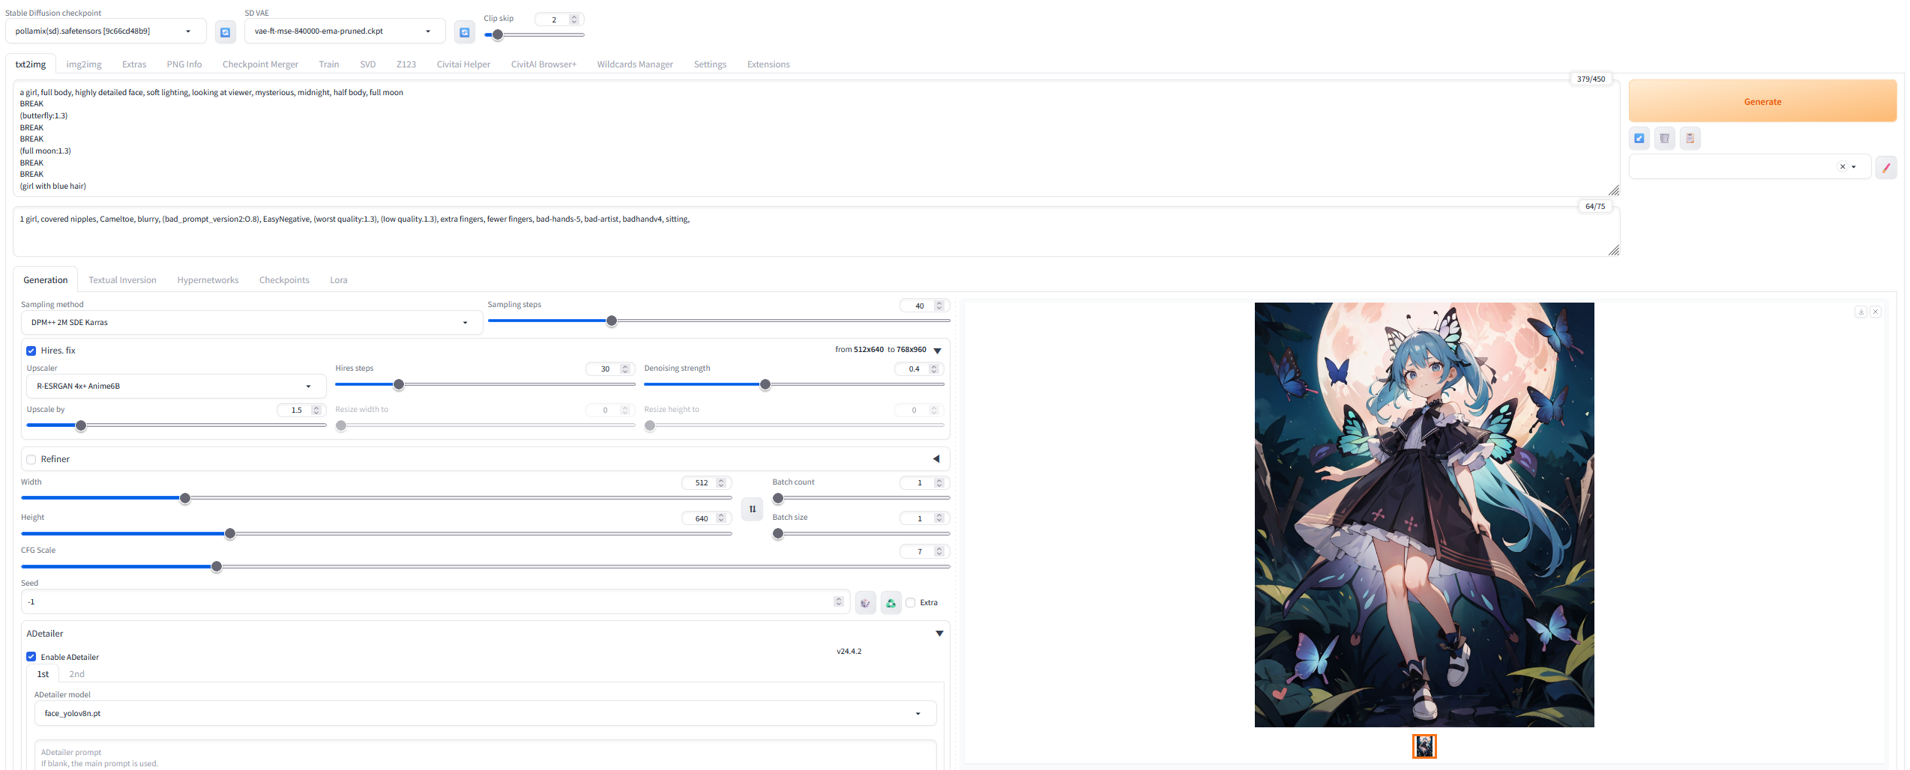This screenshot has height=770, width=1910.
Task: Open the Textual Inversion tab
Action: point(122,280)
